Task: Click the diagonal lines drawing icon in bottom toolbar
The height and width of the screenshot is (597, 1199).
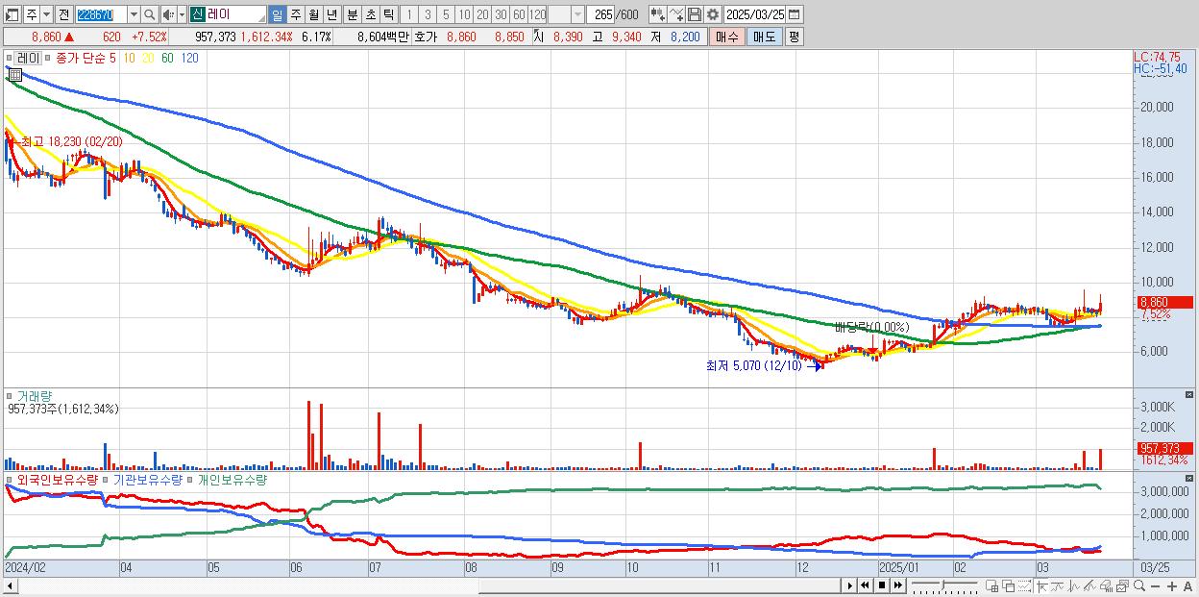Action: (1090, 586)
